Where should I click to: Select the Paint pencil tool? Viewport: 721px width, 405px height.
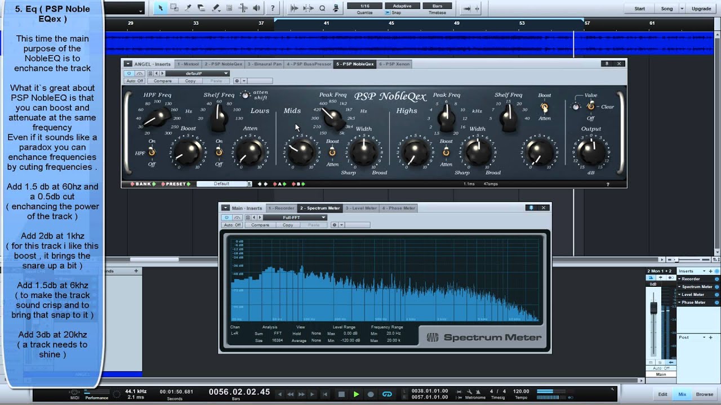tap(216, 8)
